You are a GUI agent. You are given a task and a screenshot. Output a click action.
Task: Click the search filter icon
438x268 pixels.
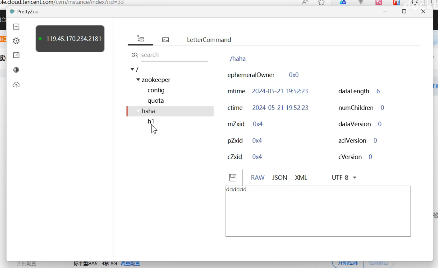tap(135, 55)
